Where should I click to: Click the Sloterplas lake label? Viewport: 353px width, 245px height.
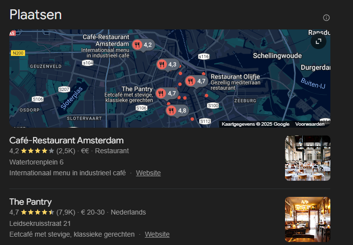pos(71,98)
